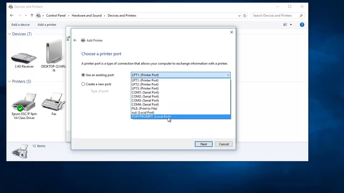This screenshot has width=344, height=193.
Task: Click Add a device in toolbar
Action: pyautogui.click(x=20, y=25)
